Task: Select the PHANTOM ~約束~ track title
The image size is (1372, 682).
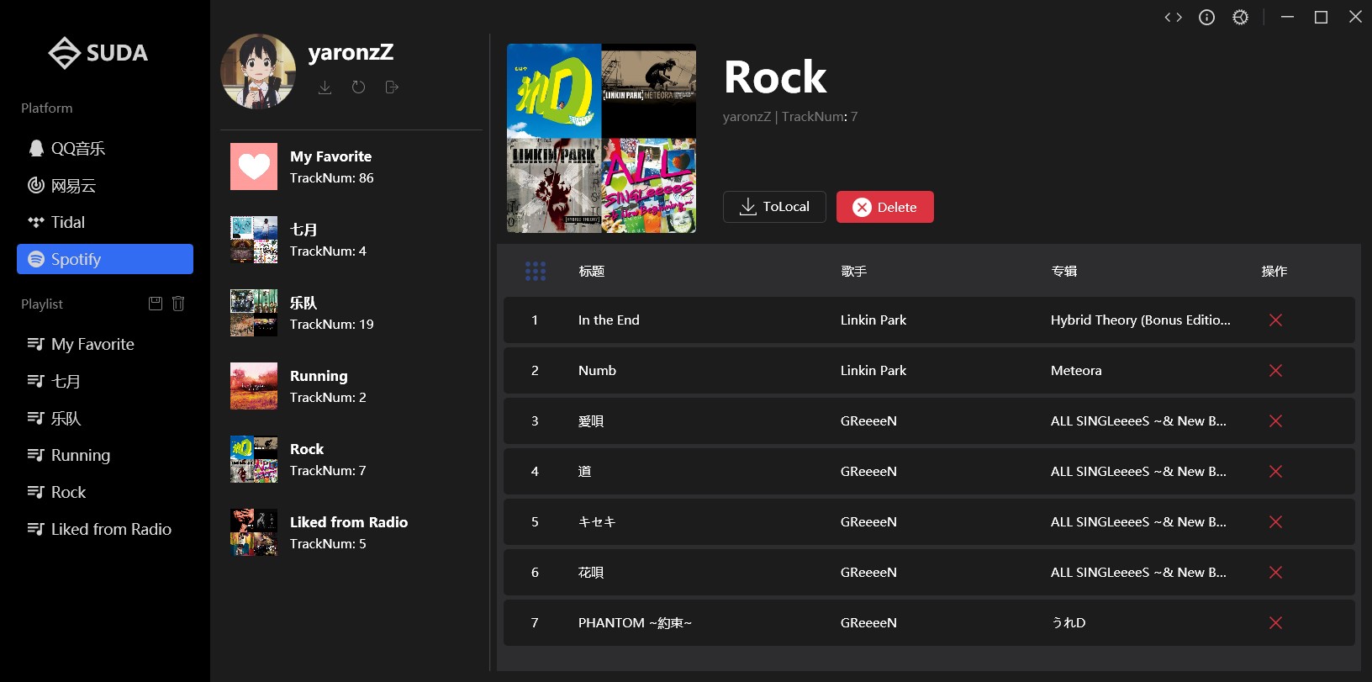Action: pyautogui.click(x=635, y=622)
